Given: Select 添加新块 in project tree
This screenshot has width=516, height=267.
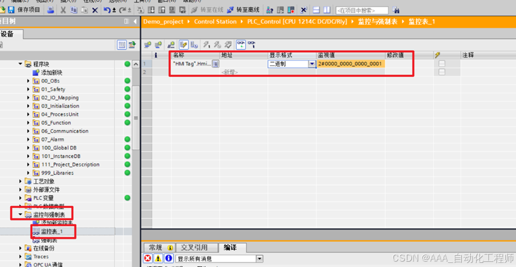Looking at the screenshot, I should (x=52, y=72).
